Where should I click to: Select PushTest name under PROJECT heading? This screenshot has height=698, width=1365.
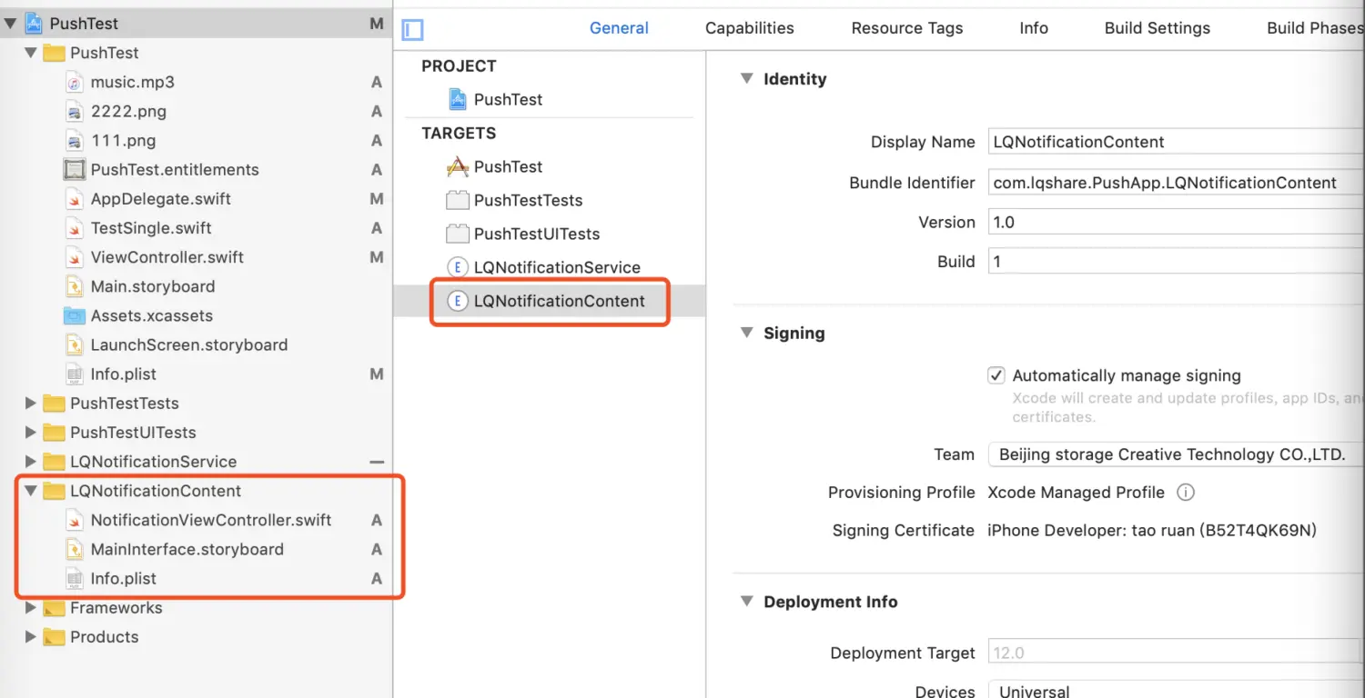pos(508,99)
